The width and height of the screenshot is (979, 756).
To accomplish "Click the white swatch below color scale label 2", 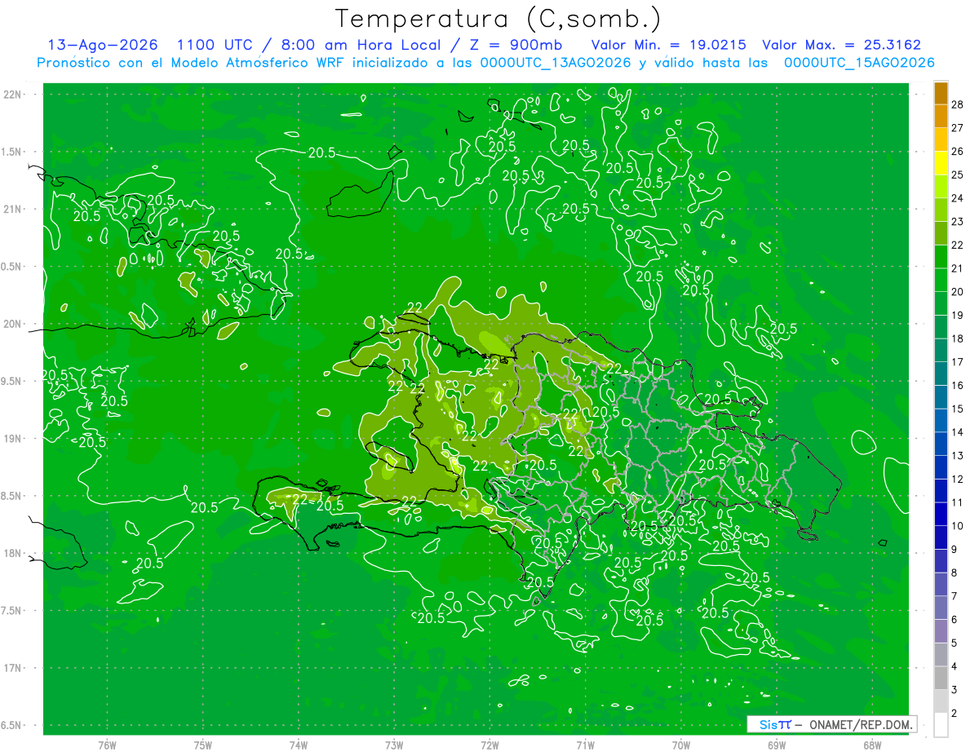I will [x=941, y=726].
